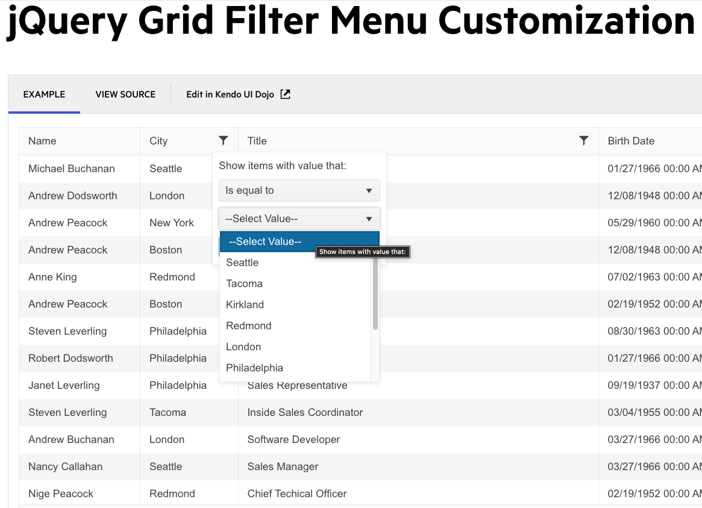Collapse the '--Select Value--' city dropdown

[x=299, y=218]
